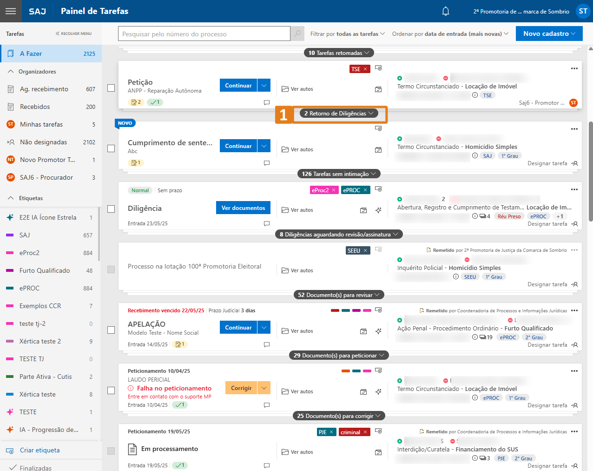The width and height of the screenshot is (593, 471).
Task: Check the Petição task checkbox
Action: coord(111,88)
